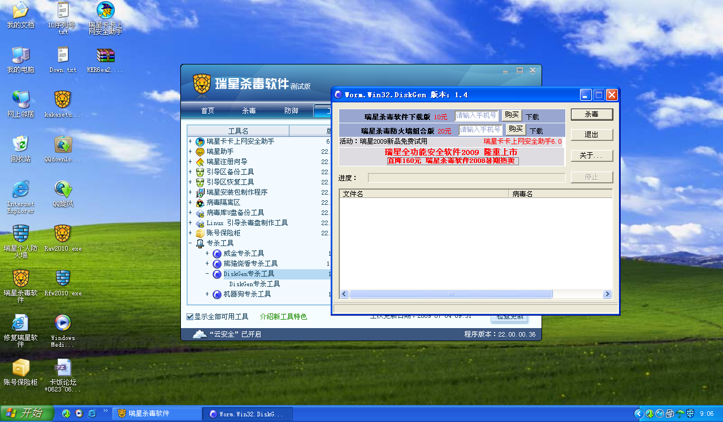The height and width of the screenshot is (422, 723).
Task: Toggle 显示全部可用工具 checkbox
Action: (191, 316)
